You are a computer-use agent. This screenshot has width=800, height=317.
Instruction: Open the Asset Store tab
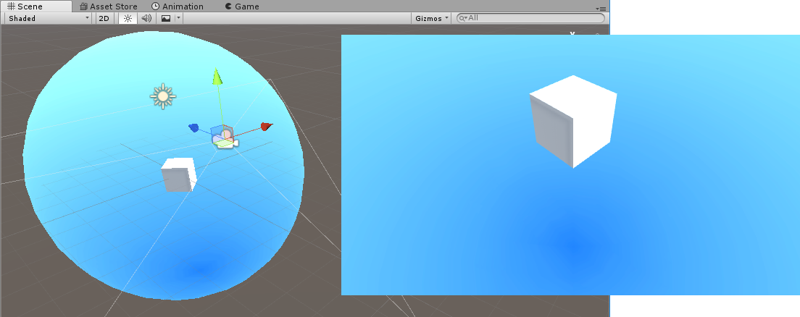[x=109, y=7]
